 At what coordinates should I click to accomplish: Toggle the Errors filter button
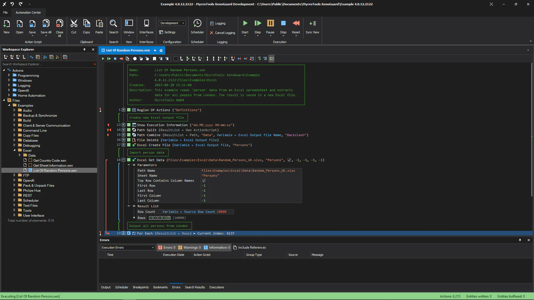(x=167, y=247)
